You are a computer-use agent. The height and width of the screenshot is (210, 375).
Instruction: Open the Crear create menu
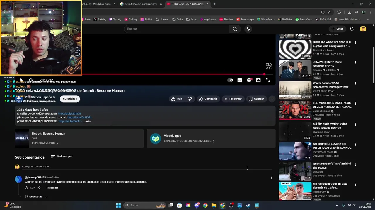[337, 29]
